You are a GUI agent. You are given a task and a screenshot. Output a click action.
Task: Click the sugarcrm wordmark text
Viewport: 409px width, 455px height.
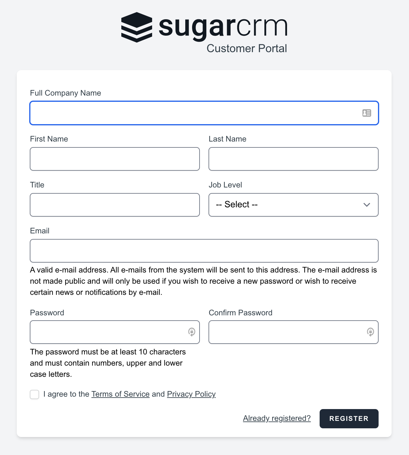tap(223, 27)
